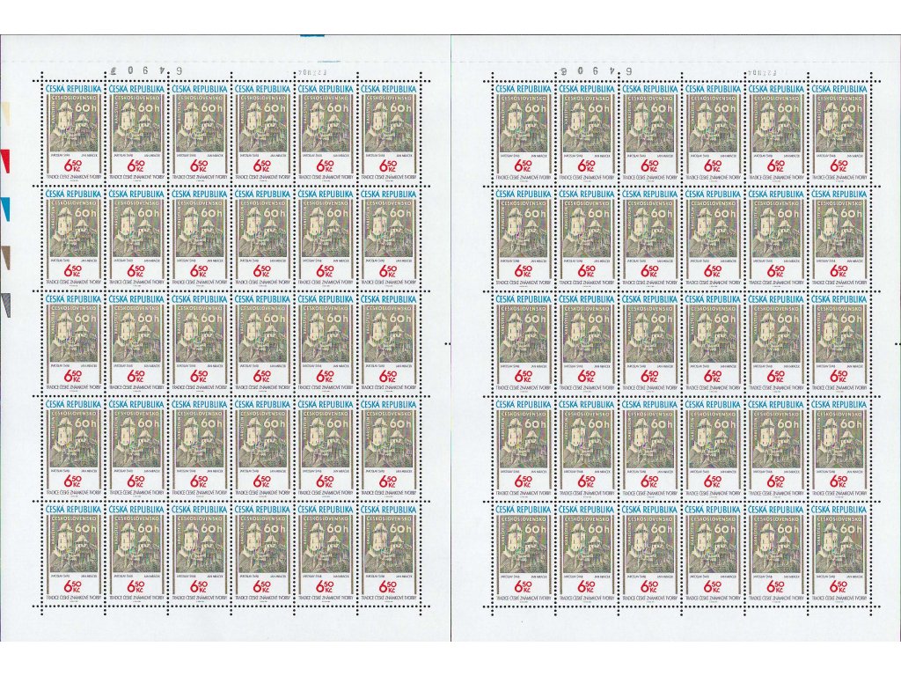Select the bottom-right corner stamp of the left sheet
The width and height of the screenshot is (901, 676).
pos(389,553)
